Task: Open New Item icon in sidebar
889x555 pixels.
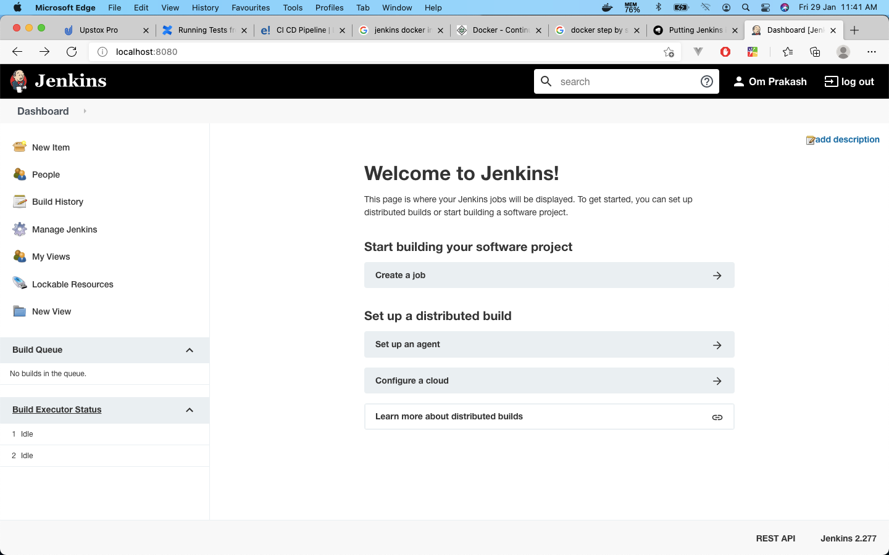Action: pos(20,147)
